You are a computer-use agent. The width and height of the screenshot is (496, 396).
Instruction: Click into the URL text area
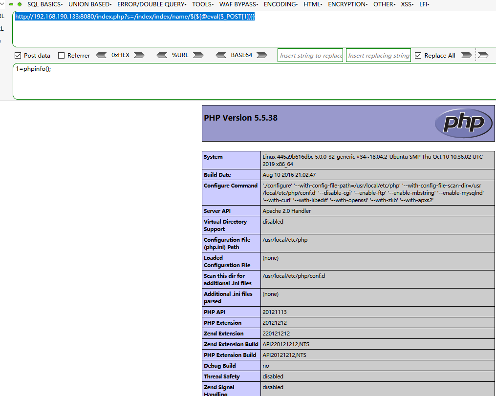point(254,29)
